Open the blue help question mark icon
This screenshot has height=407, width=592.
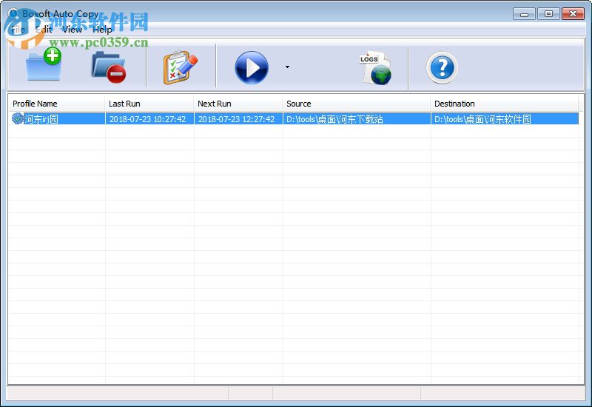click(442, 68)
